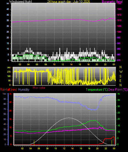Click wind direction scale value '90'

[9, 81]
